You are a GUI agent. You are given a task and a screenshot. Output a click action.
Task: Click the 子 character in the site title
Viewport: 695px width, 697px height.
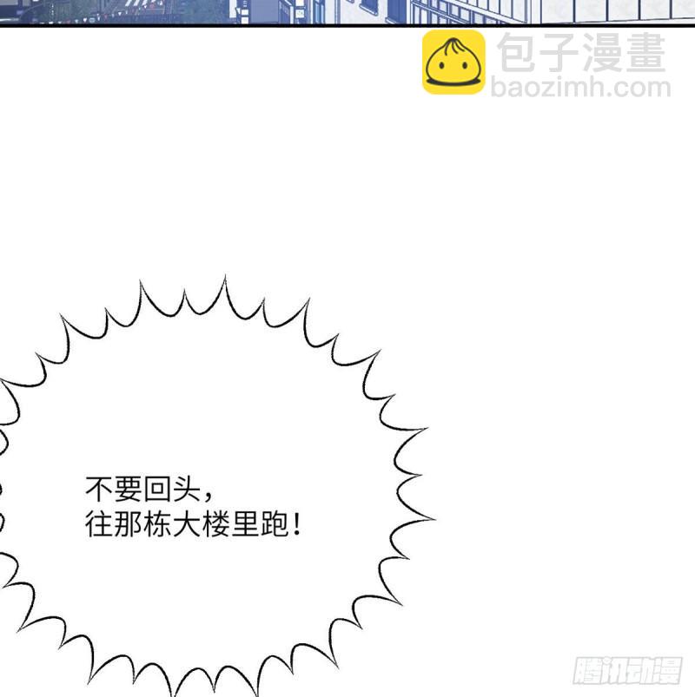pos(560,54)
